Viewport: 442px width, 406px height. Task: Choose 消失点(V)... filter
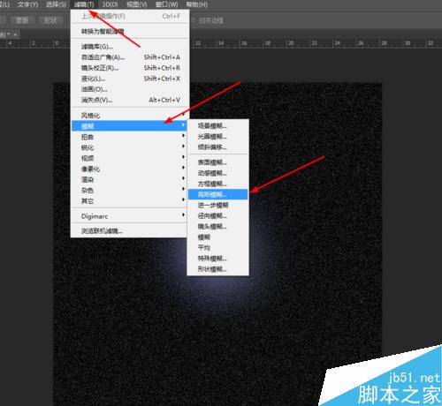click(130, 100)
